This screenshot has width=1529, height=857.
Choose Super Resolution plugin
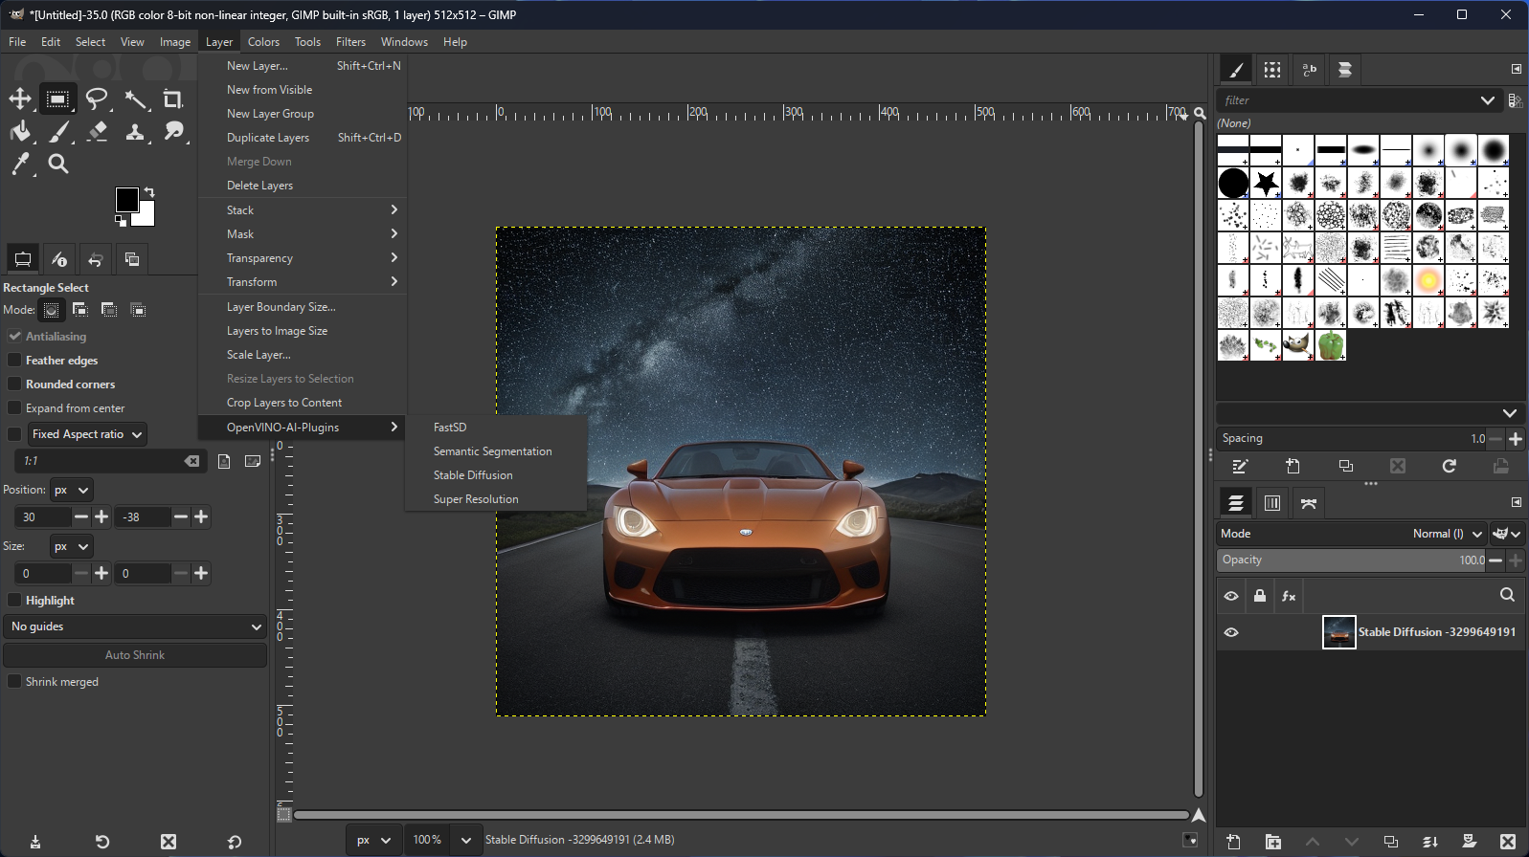pyautogui.click(x=476, y=499)
